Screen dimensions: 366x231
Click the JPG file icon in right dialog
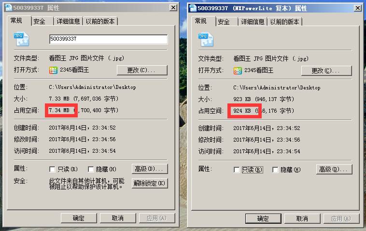click(206, 40)
